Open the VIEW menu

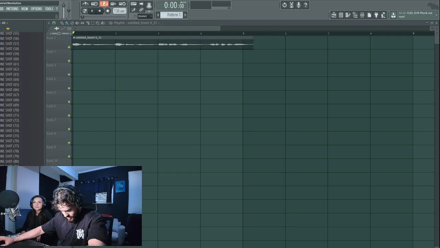25,9
